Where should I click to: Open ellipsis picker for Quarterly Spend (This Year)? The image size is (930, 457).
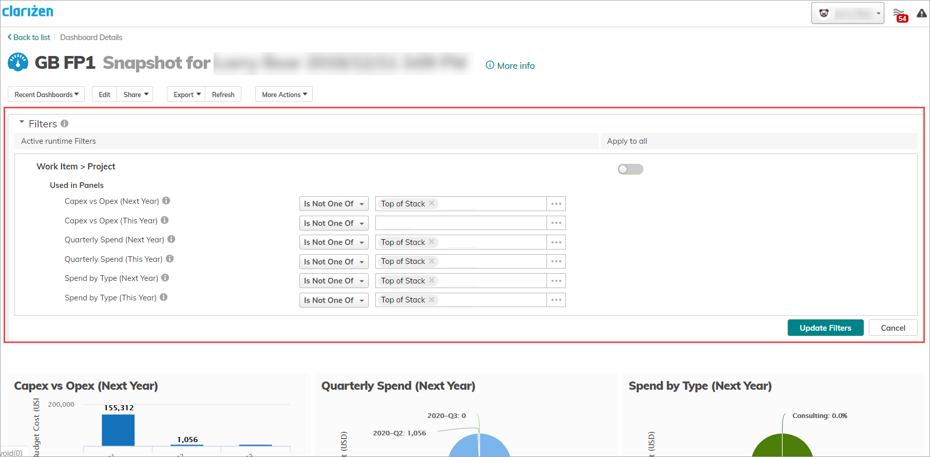click(556, 261)
